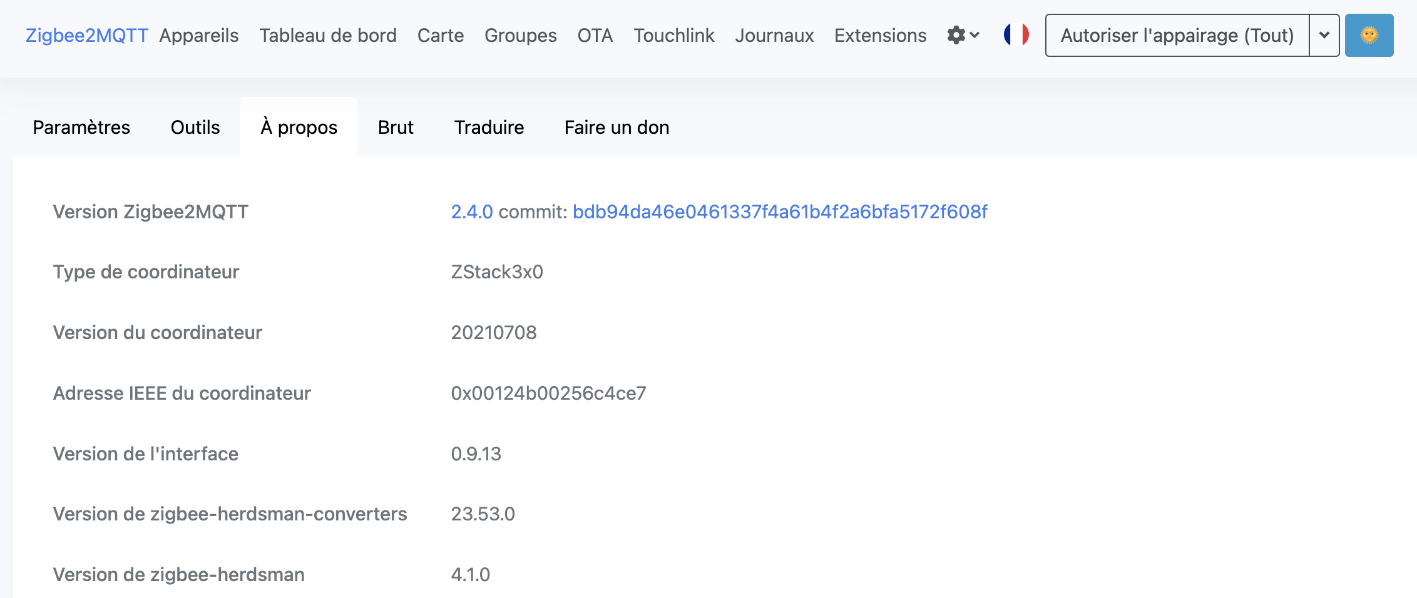Viewport: 1417px width, 598px height.
Task: Click the Version Zigbee2MQTT label
Action: (x=151, y=212)
